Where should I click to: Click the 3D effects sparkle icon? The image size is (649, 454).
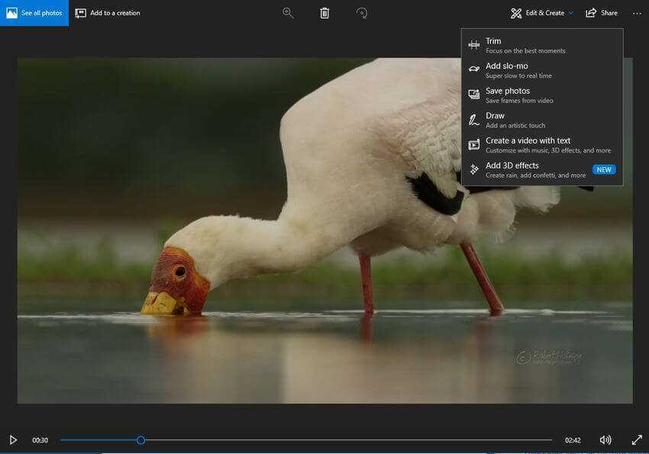tap(474, 169)
